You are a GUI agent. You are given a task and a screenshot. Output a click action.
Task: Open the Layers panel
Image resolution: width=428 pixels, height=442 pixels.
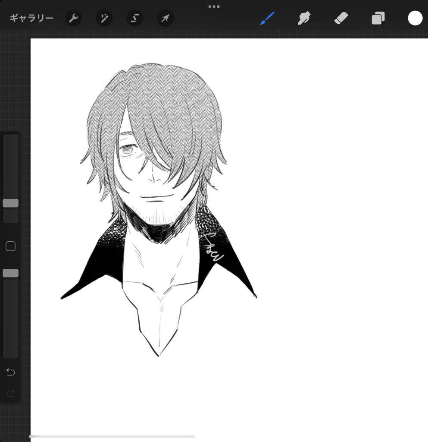[x=378, y=19]
